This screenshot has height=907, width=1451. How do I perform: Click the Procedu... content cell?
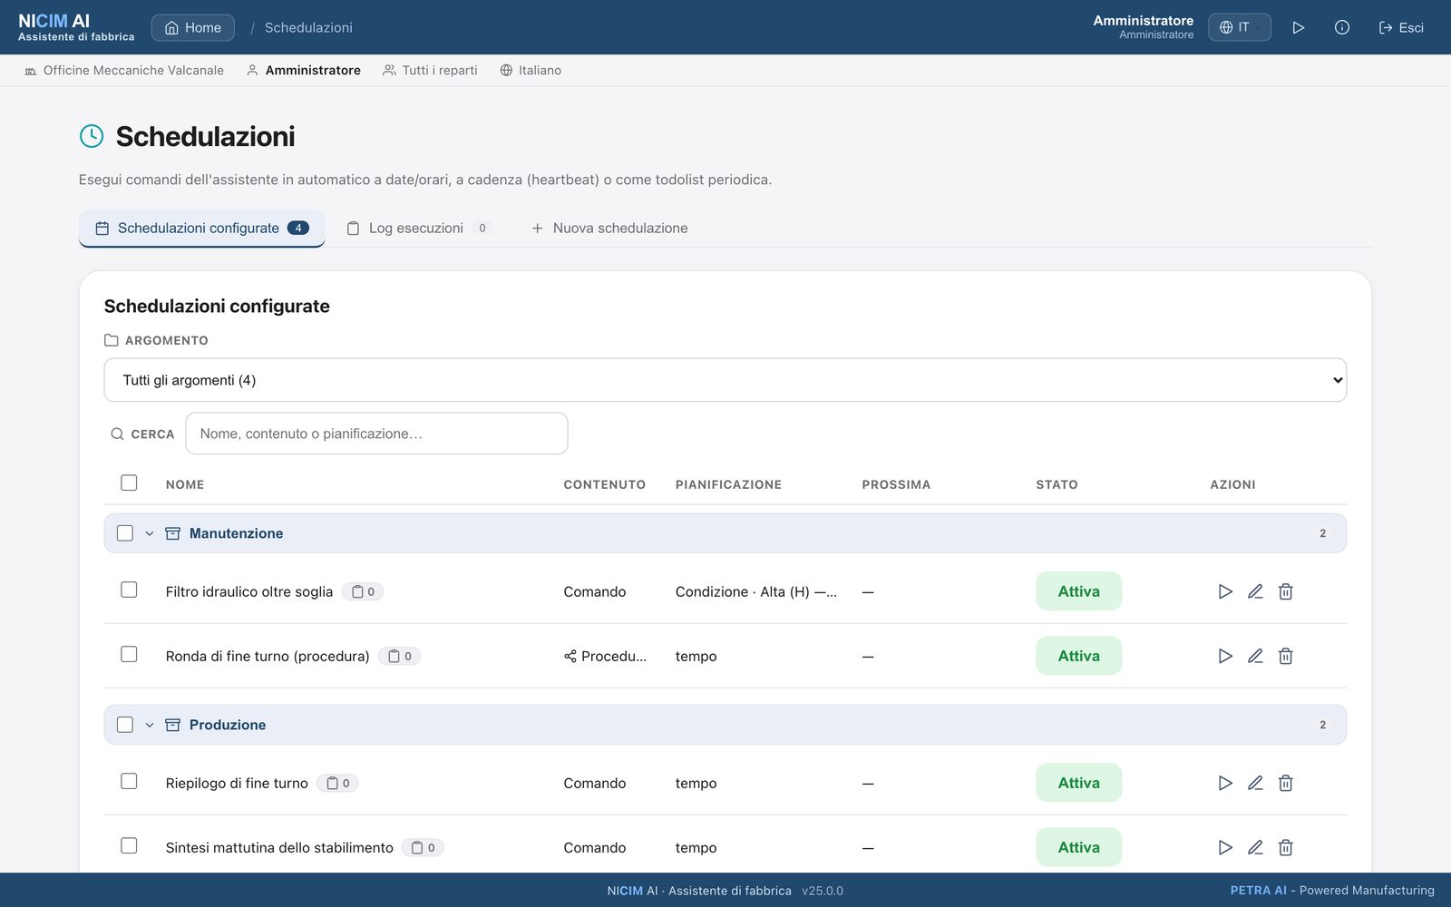(x=605, y=656)
